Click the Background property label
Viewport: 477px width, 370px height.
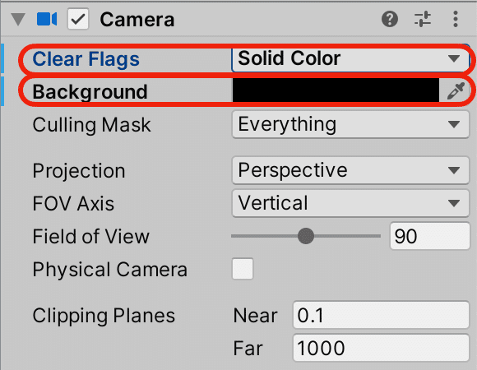pos(90,91)
